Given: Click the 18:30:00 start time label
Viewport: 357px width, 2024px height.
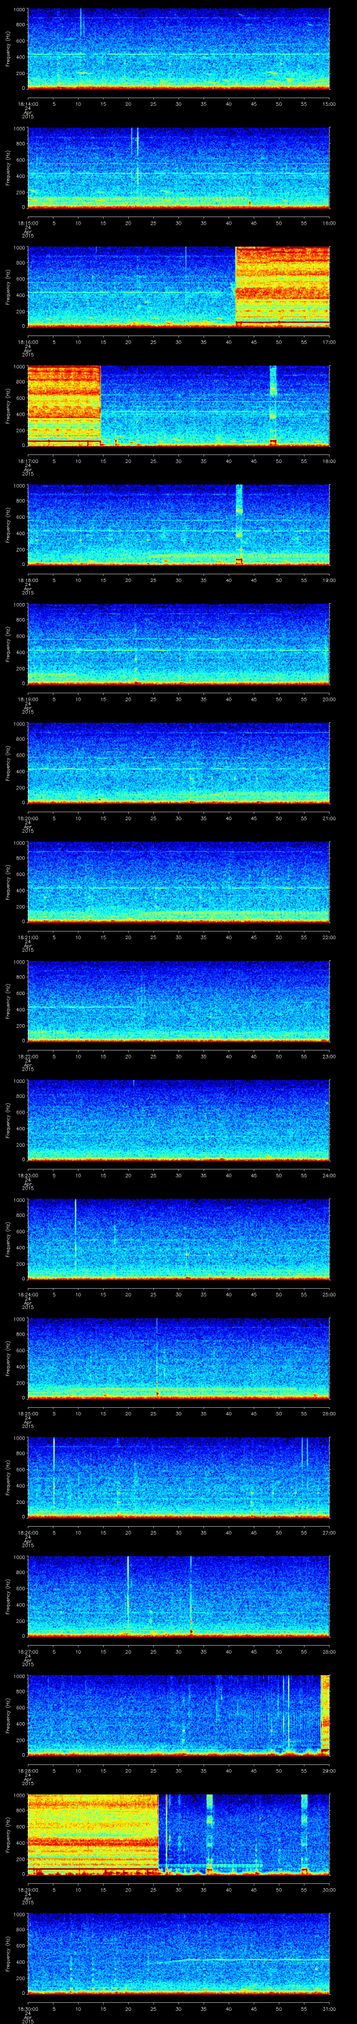Looking at the screenshot, I should click(x=28, y=2008).
